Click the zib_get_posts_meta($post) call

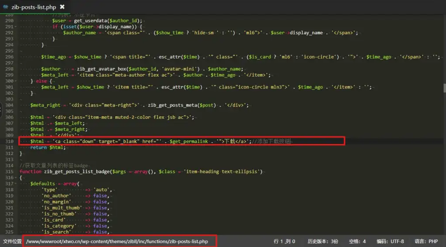(181, 105)
